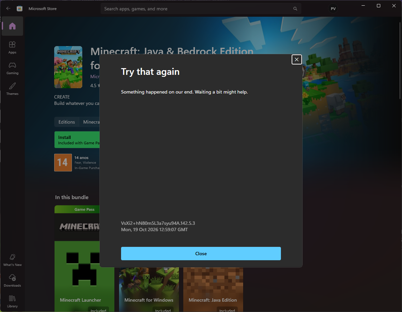Open the Gaming section in sidebar

pyautogui.click(x=12, y=68)
